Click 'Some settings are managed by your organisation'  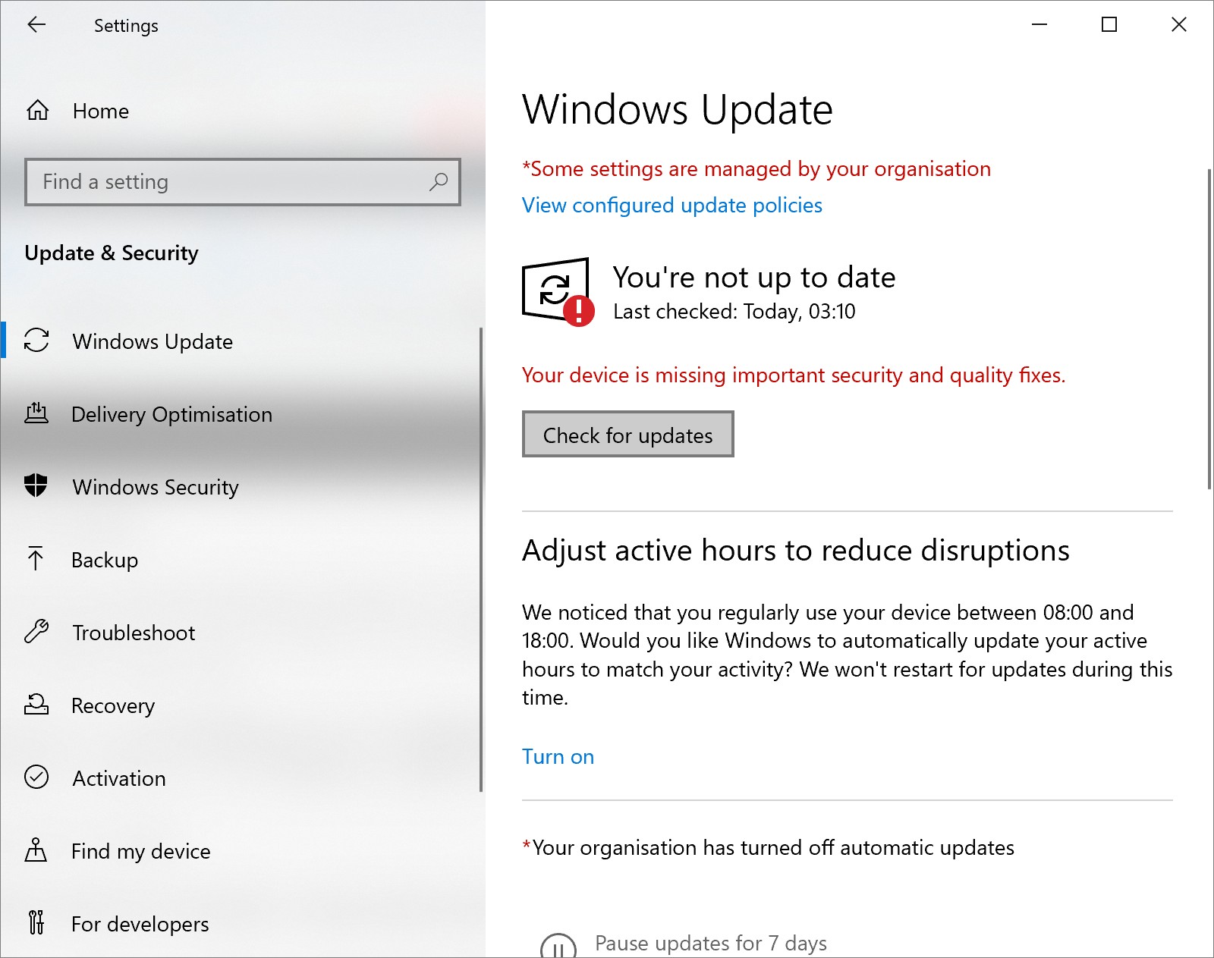(756, 168)
